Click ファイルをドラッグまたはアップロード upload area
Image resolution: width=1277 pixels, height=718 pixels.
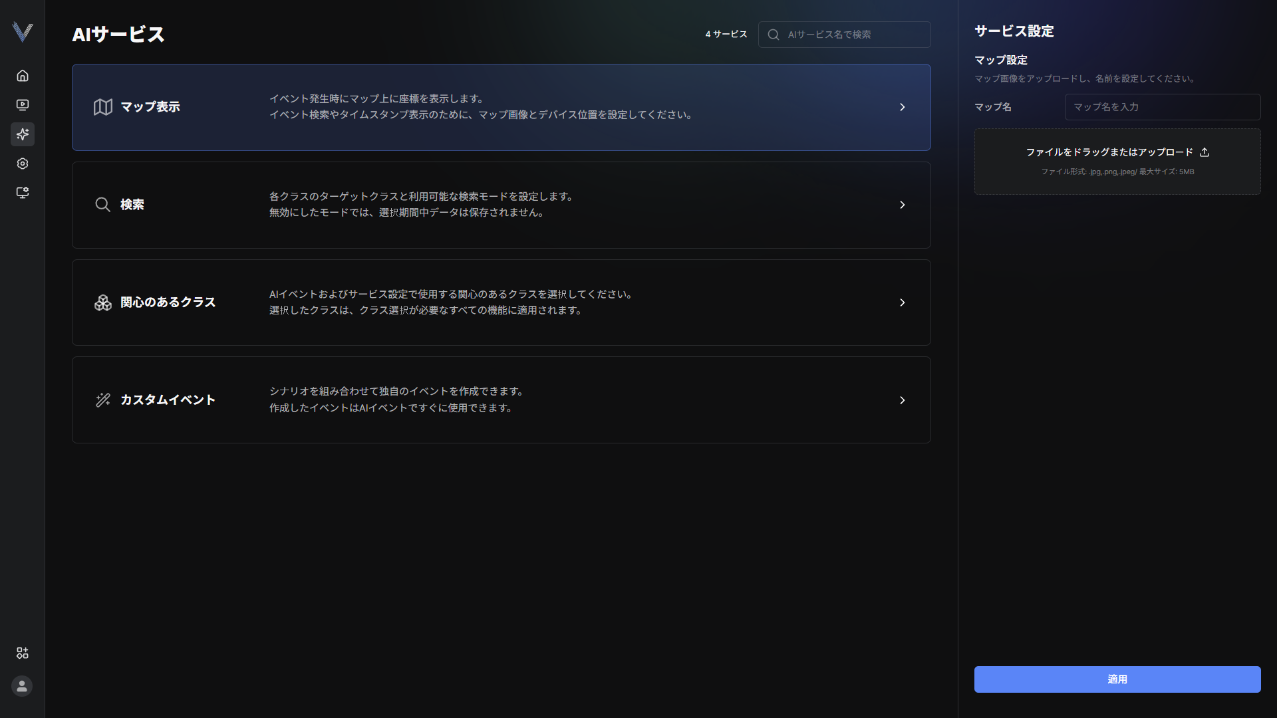click(1117, 162)
